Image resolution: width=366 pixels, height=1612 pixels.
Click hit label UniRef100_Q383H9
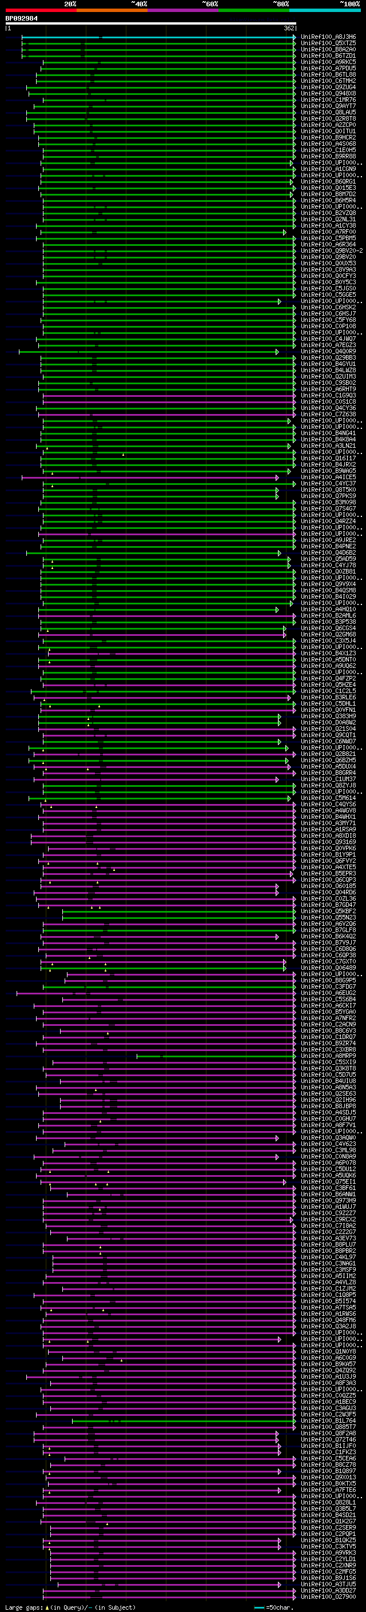coord(328,716)
